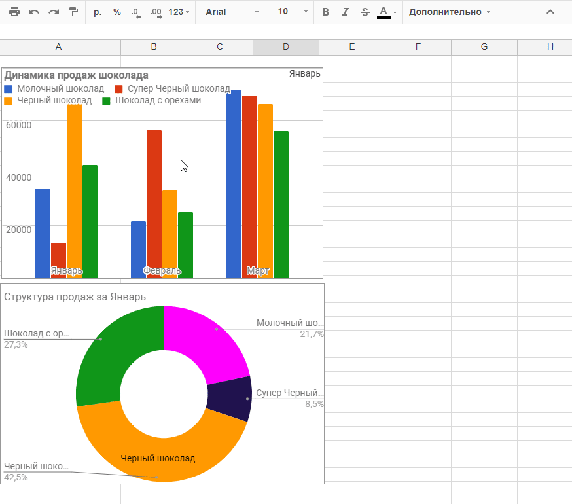572x504 pixels.
Task: Open the Дополнительно menu
Action: click(449, 12)
